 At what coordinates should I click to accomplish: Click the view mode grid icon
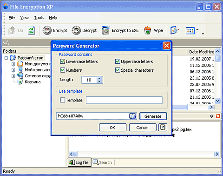click(x=190, y=31)
